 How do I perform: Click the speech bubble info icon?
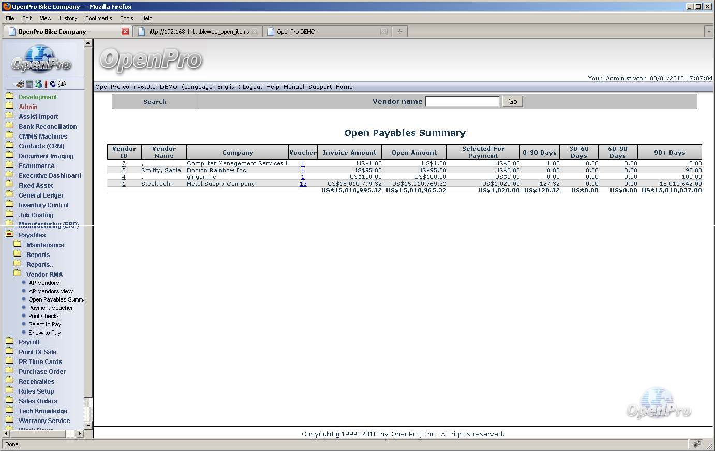[x=62, y=84]
